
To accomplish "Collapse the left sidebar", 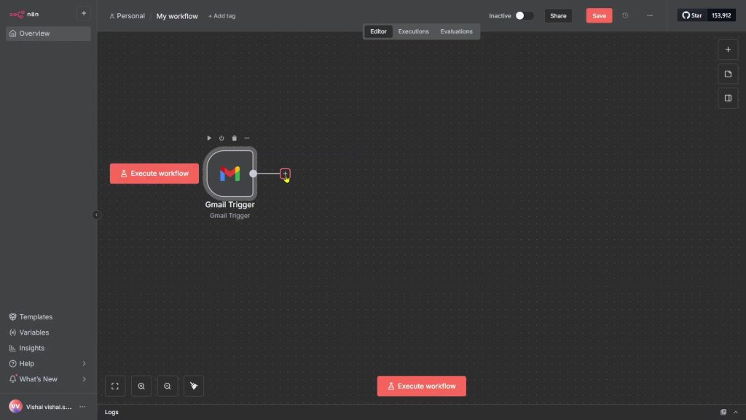I will [x=97, y=214].
